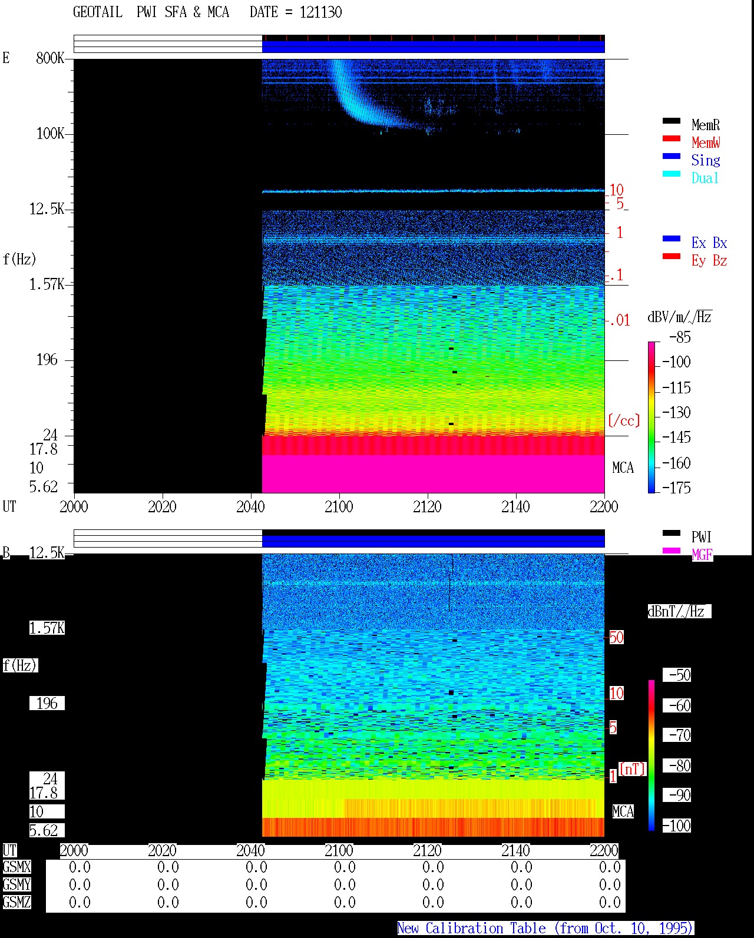Click the red Ey Bz legend swatch
Image resolution: width=754 pixels, height=938 pixels.
671,256
